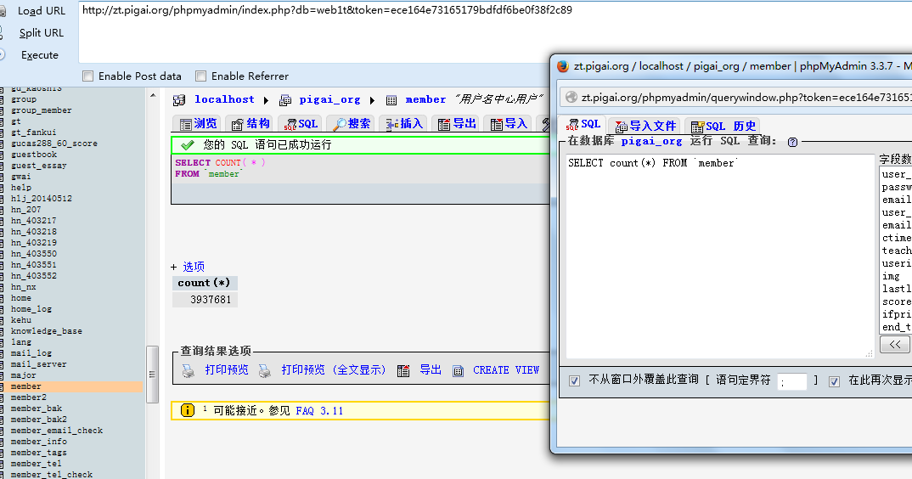Image resolution: width=912 pixels, height=479 pixels.
Task: Click into the SQL query textarea in popup
Action: [720, 256]
